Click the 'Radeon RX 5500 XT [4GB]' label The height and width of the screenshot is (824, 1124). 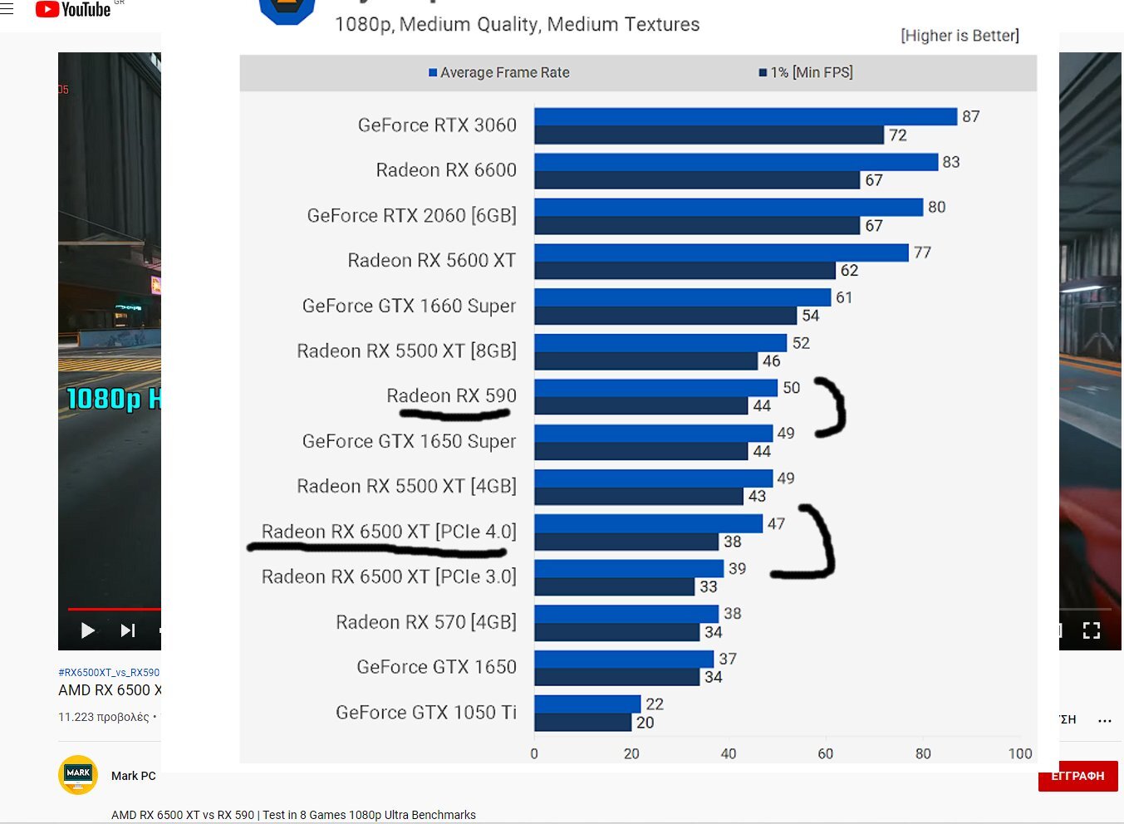[406, 487]
